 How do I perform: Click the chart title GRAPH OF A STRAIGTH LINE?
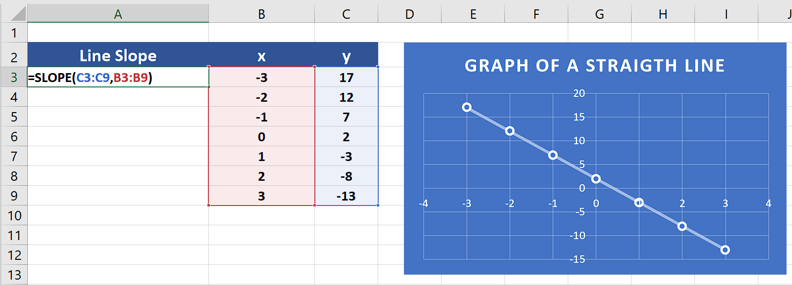(x=594, y=66)
